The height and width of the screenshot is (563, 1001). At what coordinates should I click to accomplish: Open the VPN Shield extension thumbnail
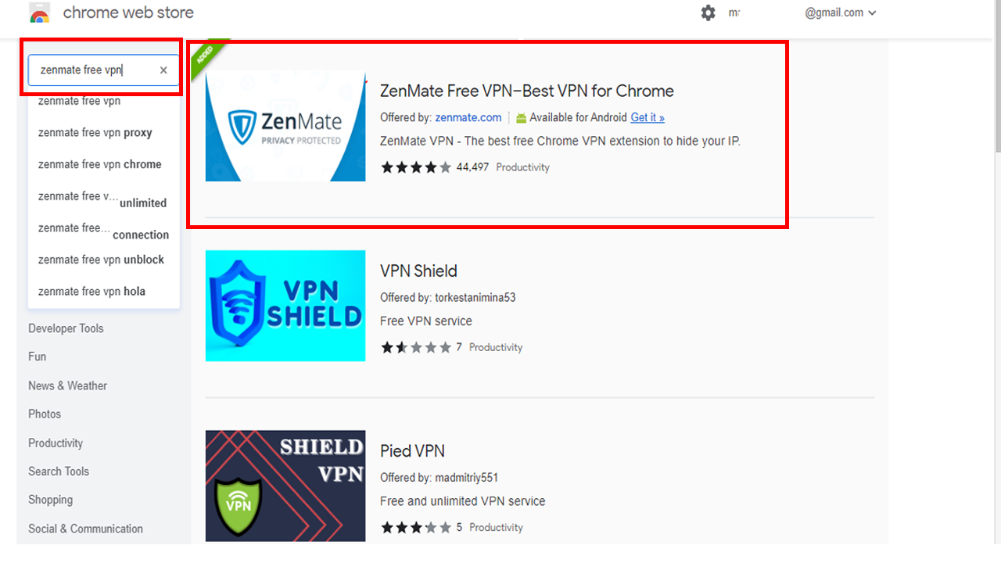coord(285,306)
